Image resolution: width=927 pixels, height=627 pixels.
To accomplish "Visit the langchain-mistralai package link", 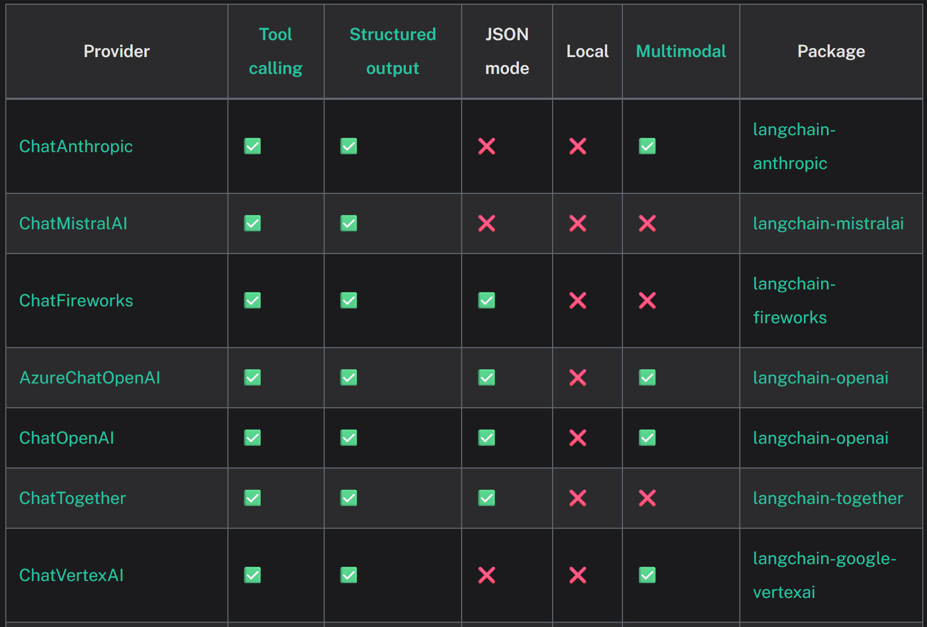I will click(829, 223).
